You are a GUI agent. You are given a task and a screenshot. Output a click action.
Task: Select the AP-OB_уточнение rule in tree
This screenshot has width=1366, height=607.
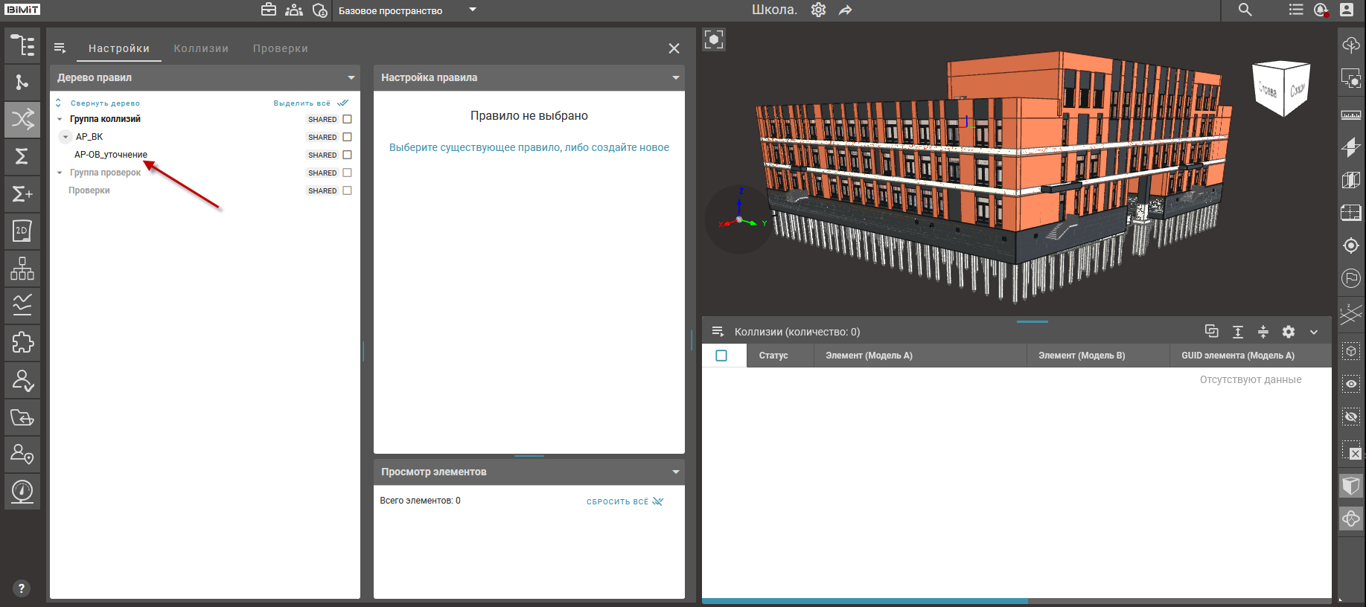pyautogui.click(x=111, y=155)
